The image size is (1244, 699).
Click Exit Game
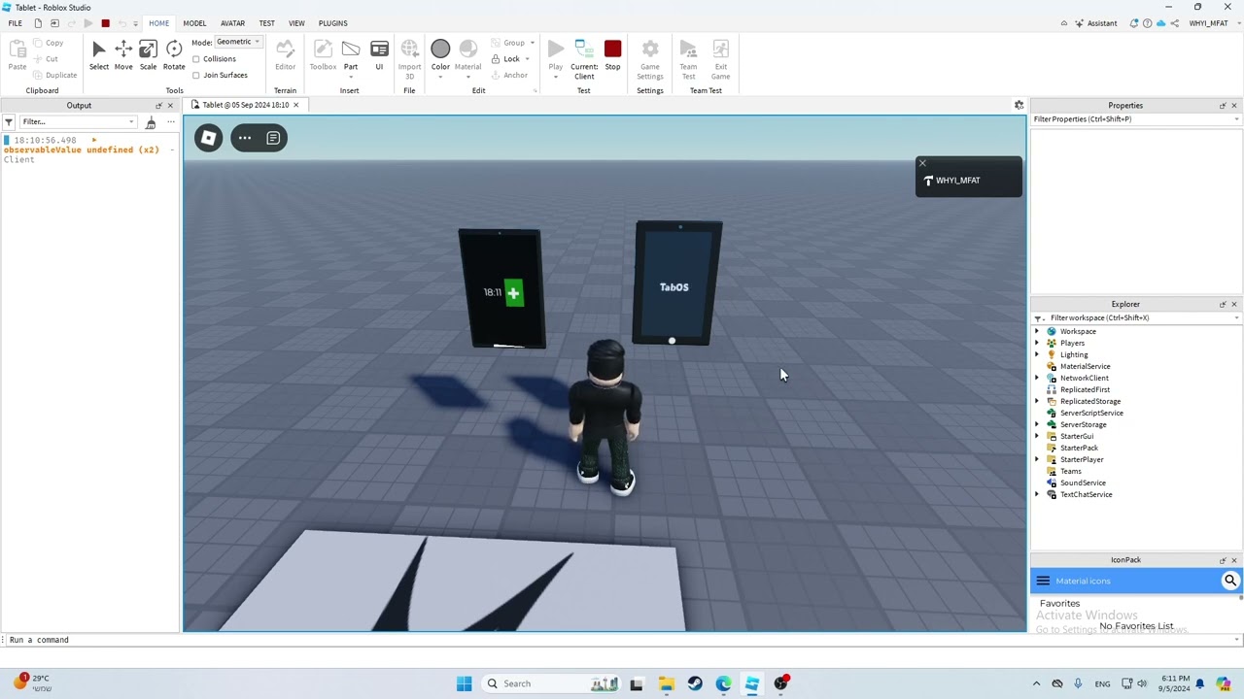720,60
